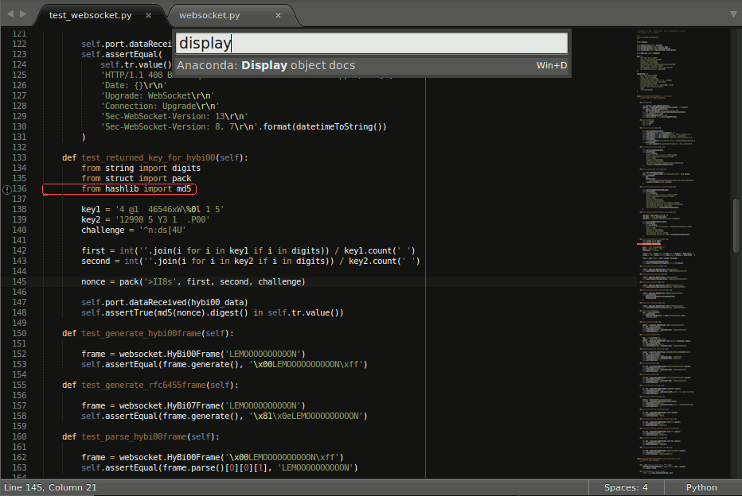This screenshot has width=742, height=496.
Task: Click the Line 145, Column 21 status indicator
Action: click(49, 487)
